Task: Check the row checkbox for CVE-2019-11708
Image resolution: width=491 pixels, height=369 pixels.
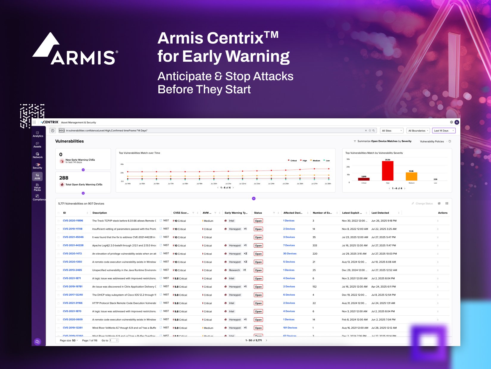Action: (59, 229)
